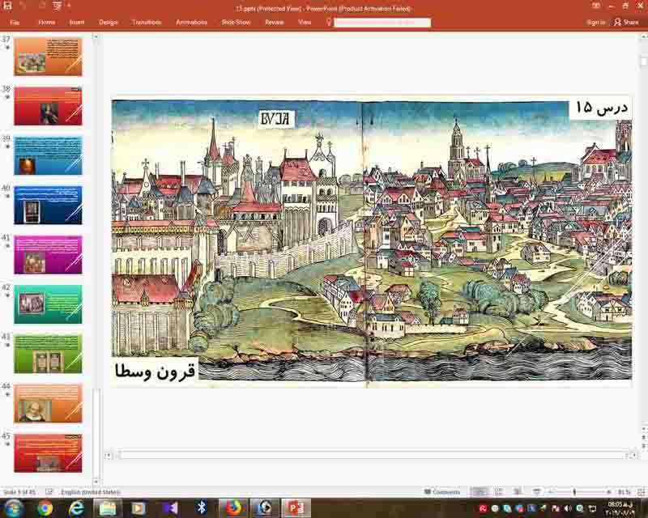Save the presentation from Quick Access Toolbar
The width and height of the screenshot is (648, 518).
pos(7,6)
